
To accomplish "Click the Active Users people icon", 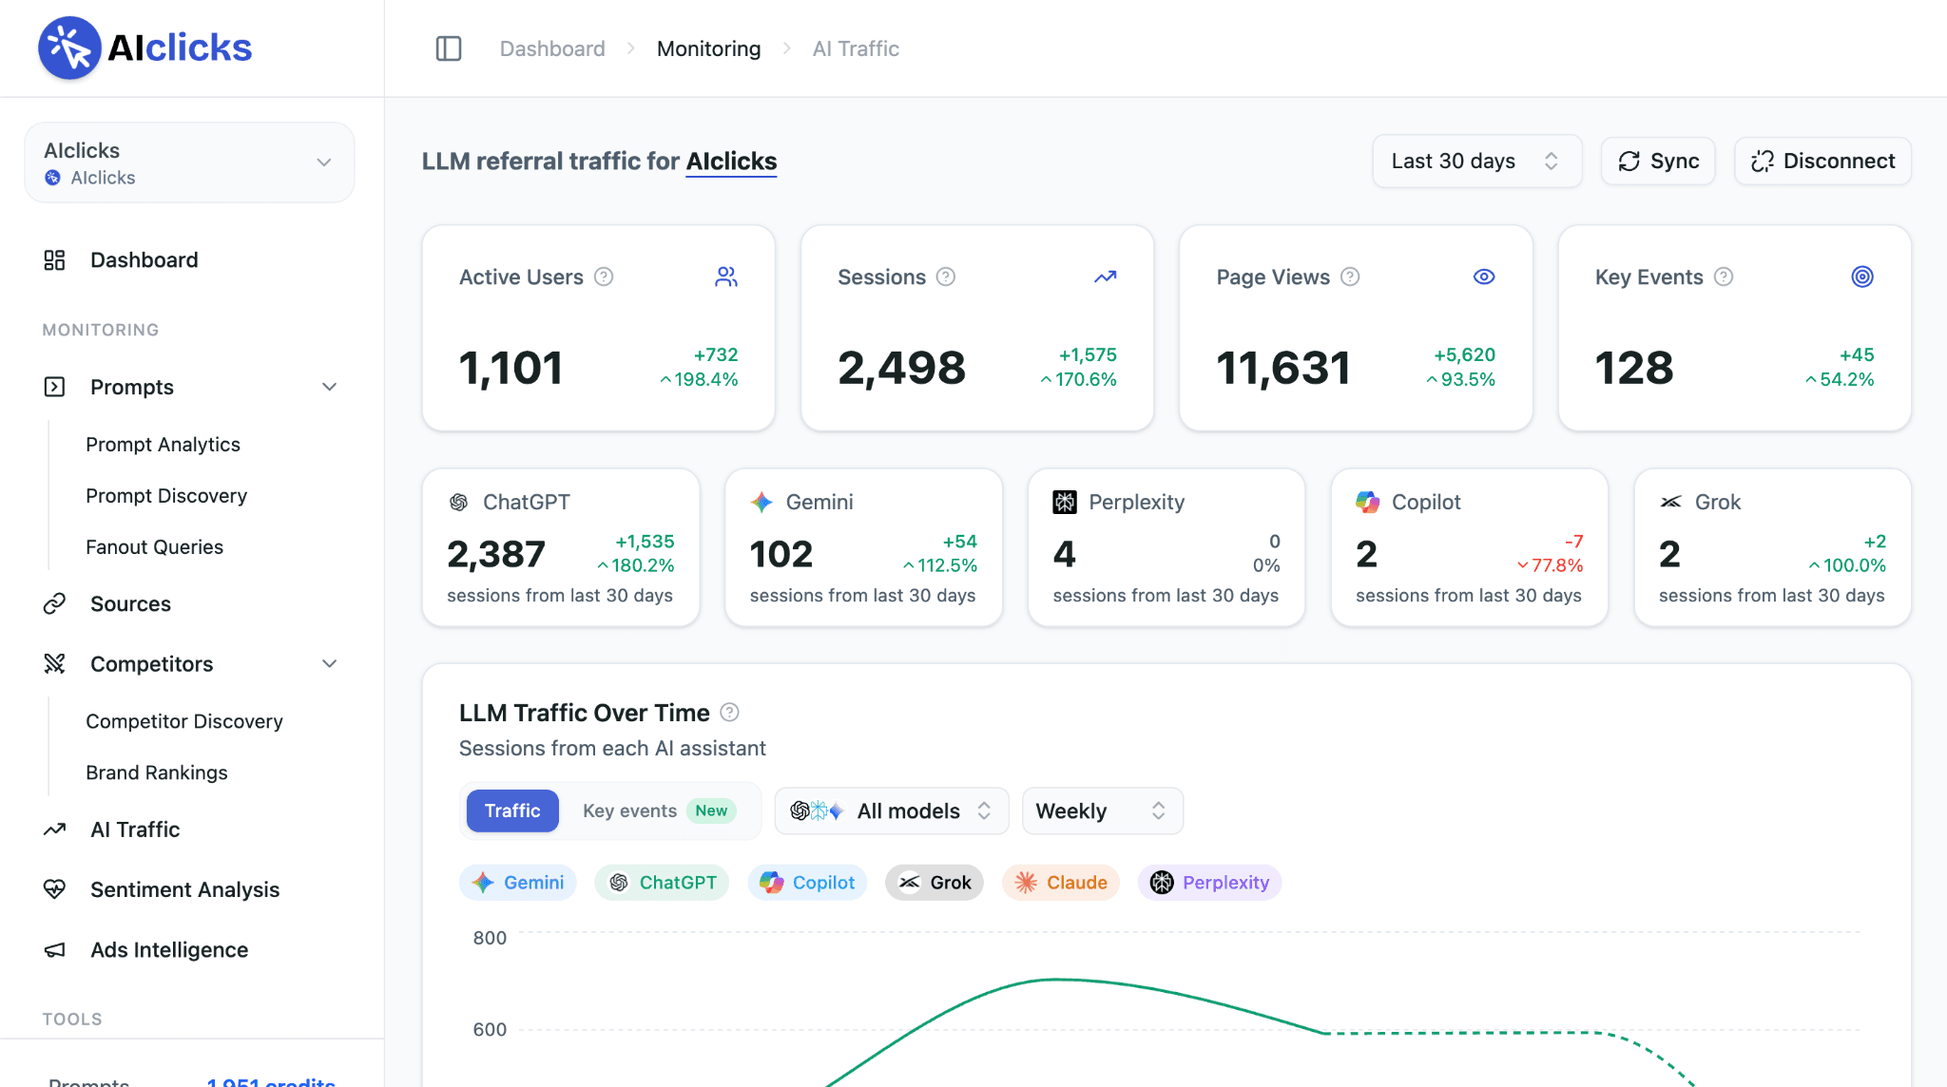I will point(726,277).
